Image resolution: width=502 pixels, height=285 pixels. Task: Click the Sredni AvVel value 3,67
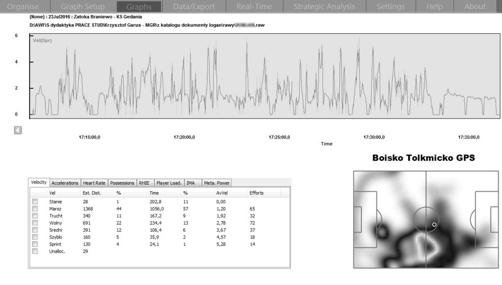(x=221, y=230)
